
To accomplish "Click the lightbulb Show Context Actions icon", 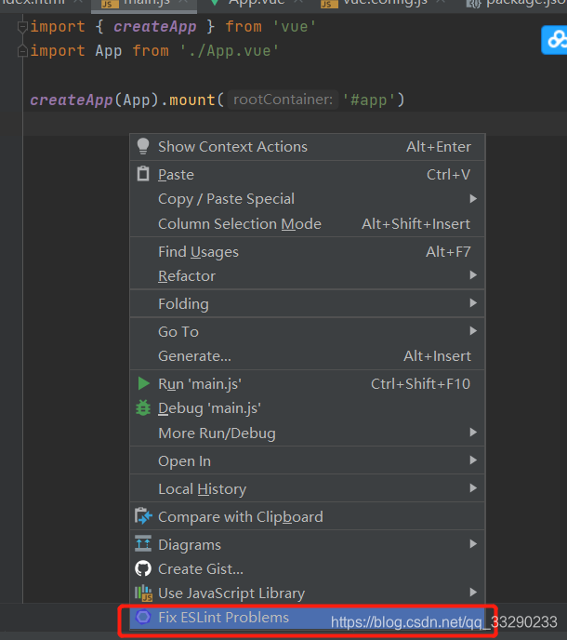I will pos(143,146).
